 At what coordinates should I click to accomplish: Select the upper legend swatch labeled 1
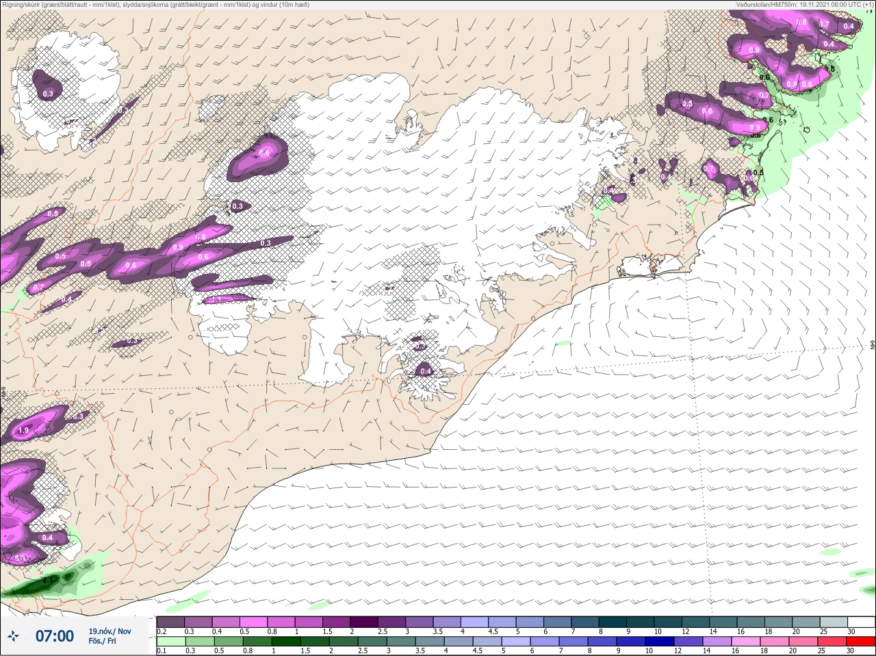(x=309, y=622)
